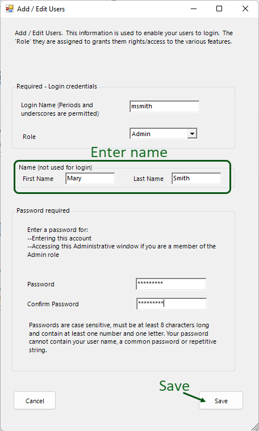
Task: Click the resize grip at window corner
Action: click(254, 426)
